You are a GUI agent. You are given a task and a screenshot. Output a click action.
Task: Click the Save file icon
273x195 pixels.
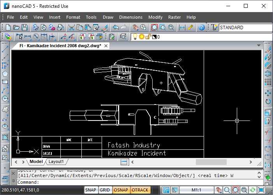[25, 28]
